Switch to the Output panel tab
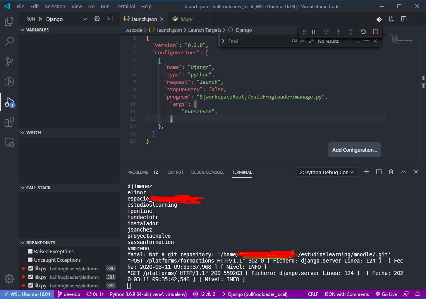This screenshot has width=426, height=299. tap(175, 172)
